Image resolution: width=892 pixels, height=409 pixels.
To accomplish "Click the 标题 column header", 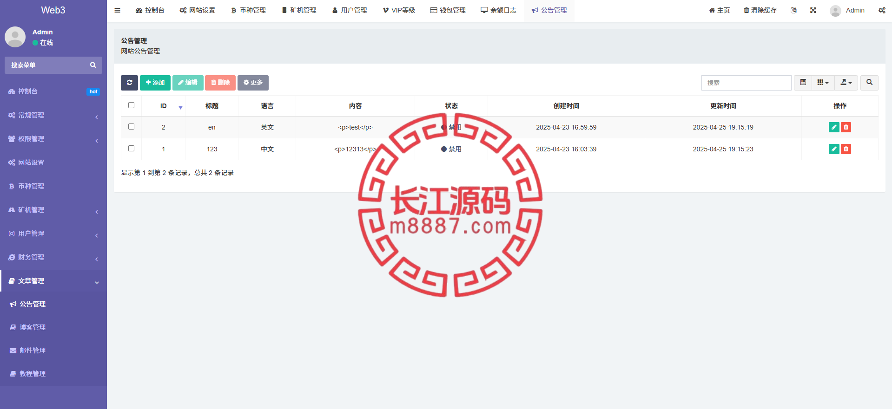I will click(x=212, y=106).
